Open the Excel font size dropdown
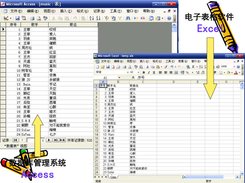Image resolution: width=245 pixels, height=183 pixels. click(x=138, y=73)
